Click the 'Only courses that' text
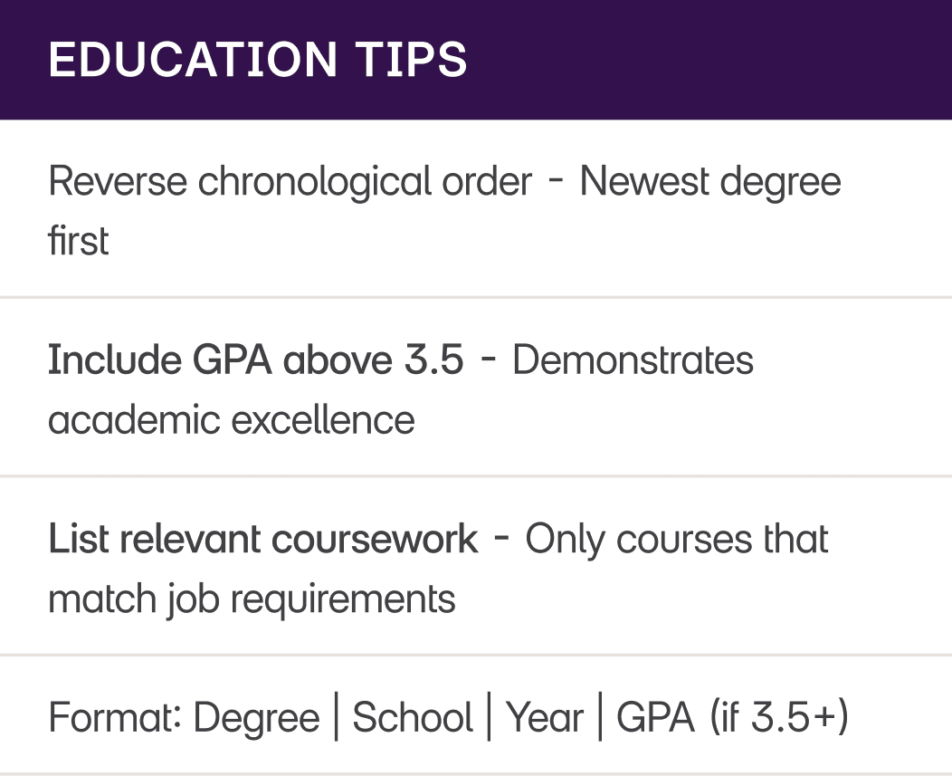Image resolution: width=952 pixels, height=776 pixels. click(x=677, y=540)
